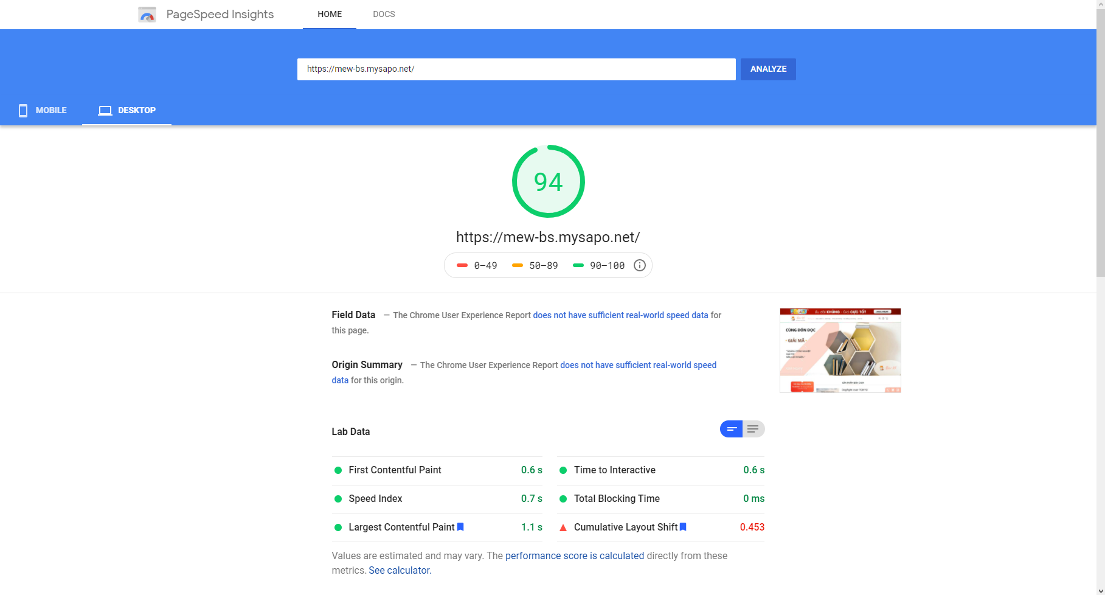
Task: Click the 0 ms blocking time value
Action: [x=754, y=499]
